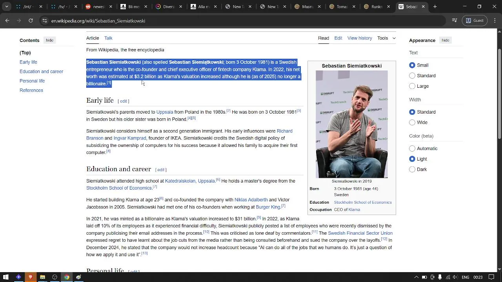The height and width of the screenshot is (282, 502).
Task: Hide the Contents sidebar
Action: (49, 40)
